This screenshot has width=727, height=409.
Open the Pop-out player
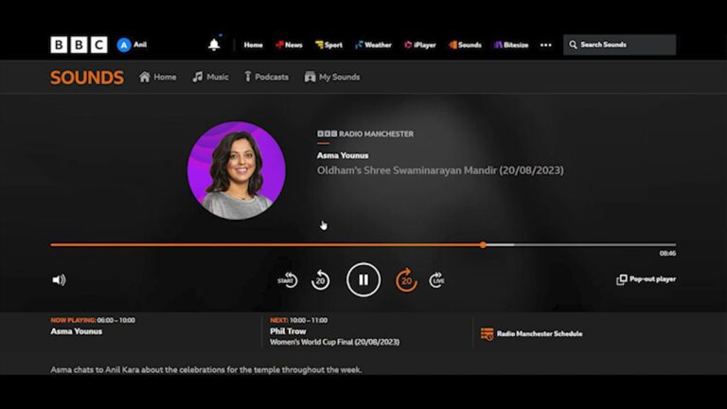[646, 279]
